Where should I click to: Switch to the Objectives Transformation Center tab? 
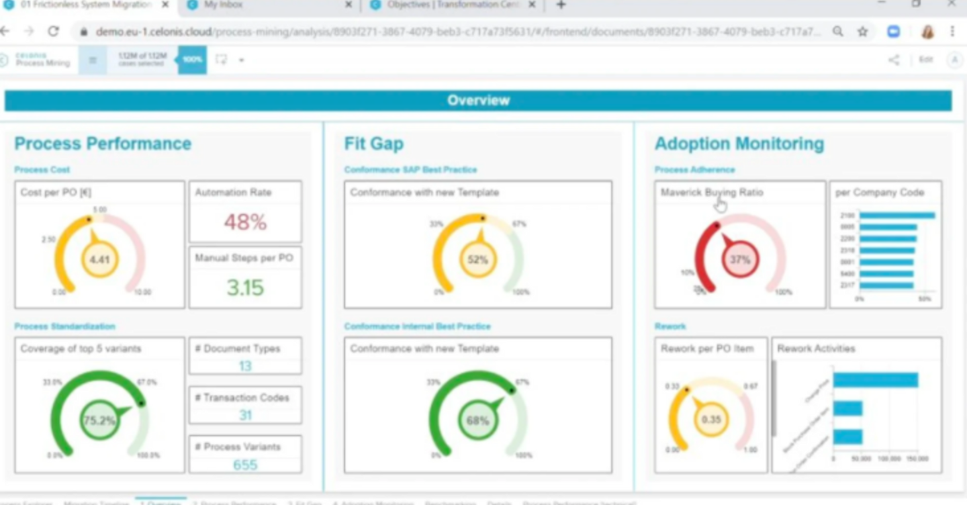coord(453,5)
